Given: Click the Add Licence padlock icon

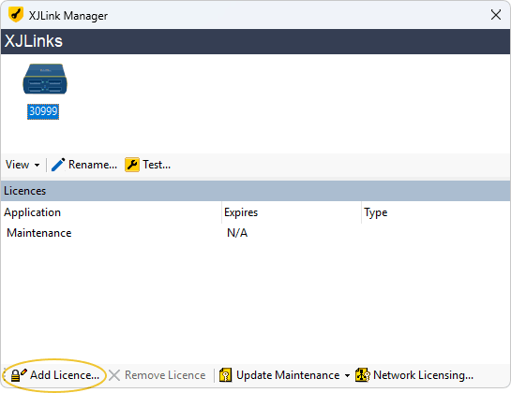Looking at the screenshot, I should 18,375.
